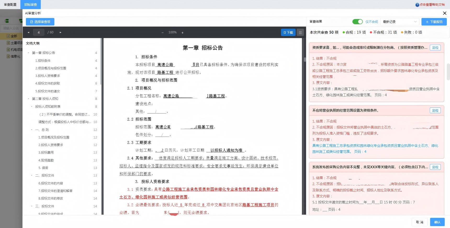
Task: Click the page number input field
Action: pos(39,32)
